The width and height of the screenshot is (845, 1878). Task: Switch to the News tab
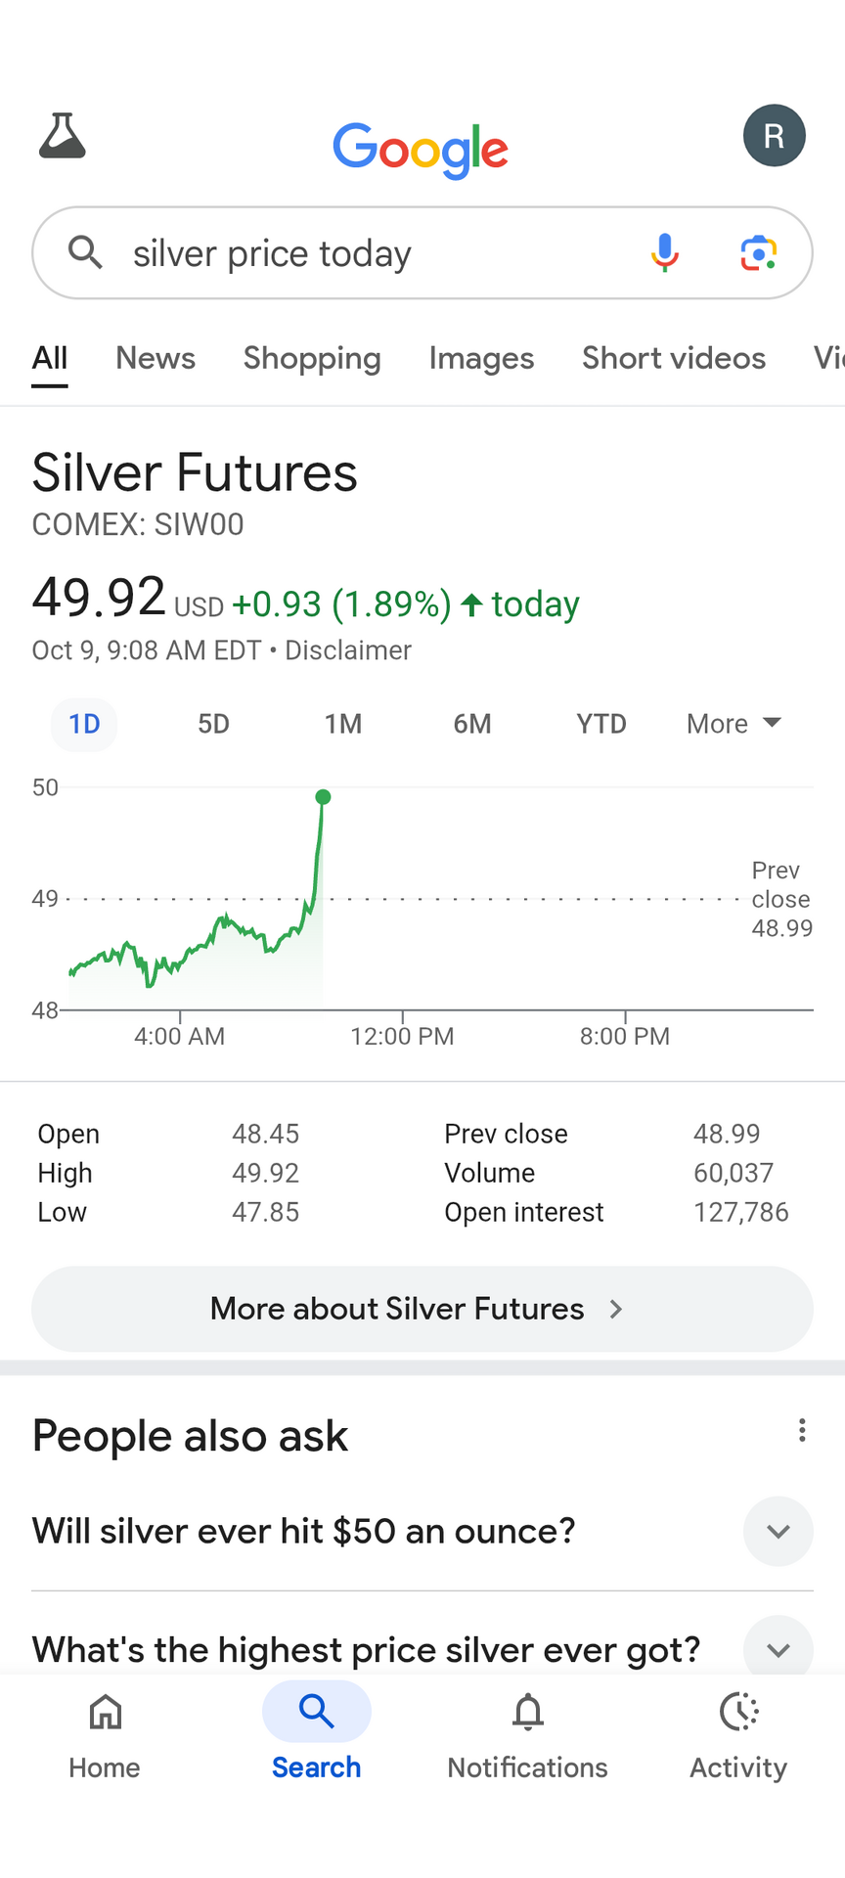pos(156,359)
